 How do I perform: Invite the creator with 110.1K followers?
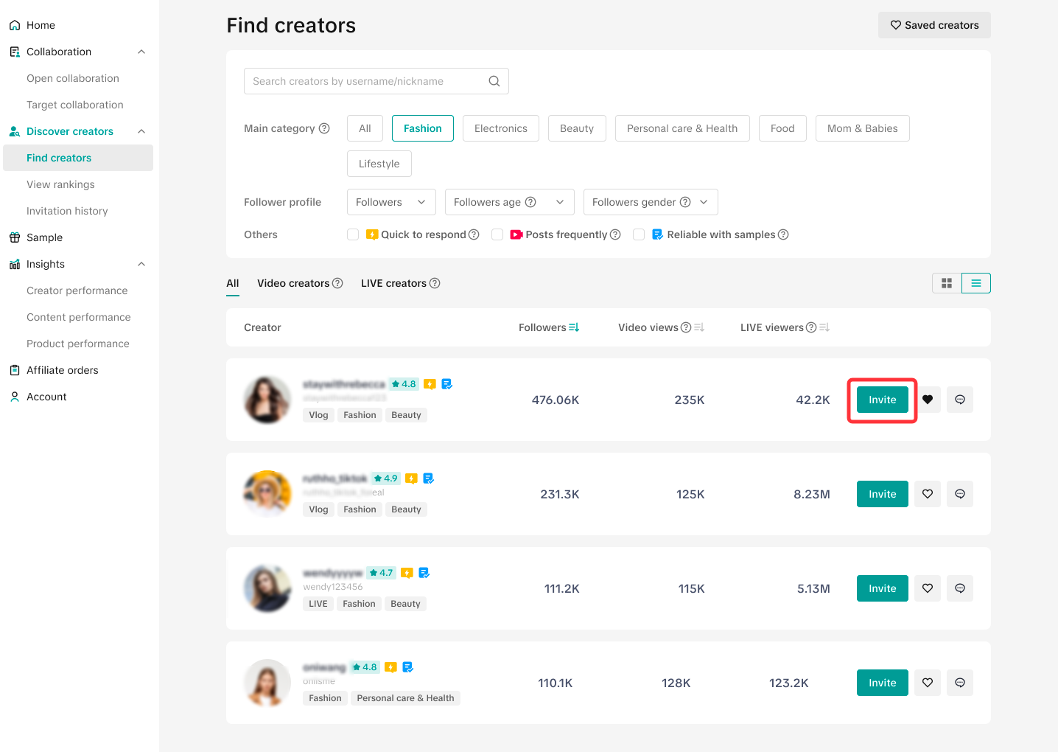(x=882, y=683)
